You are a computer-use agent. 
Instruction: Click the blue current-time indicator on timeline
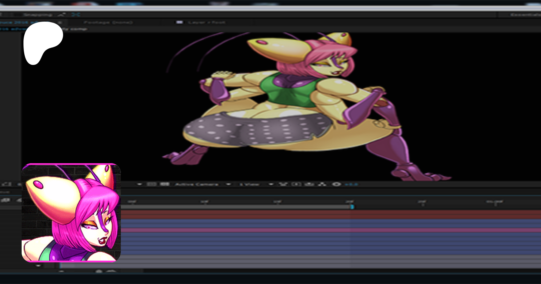(352, 207)
